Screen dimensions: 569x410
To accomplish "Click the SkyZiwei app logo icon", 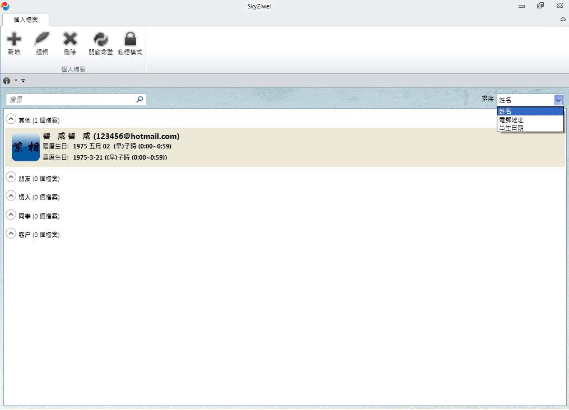I will pos(5,6).
